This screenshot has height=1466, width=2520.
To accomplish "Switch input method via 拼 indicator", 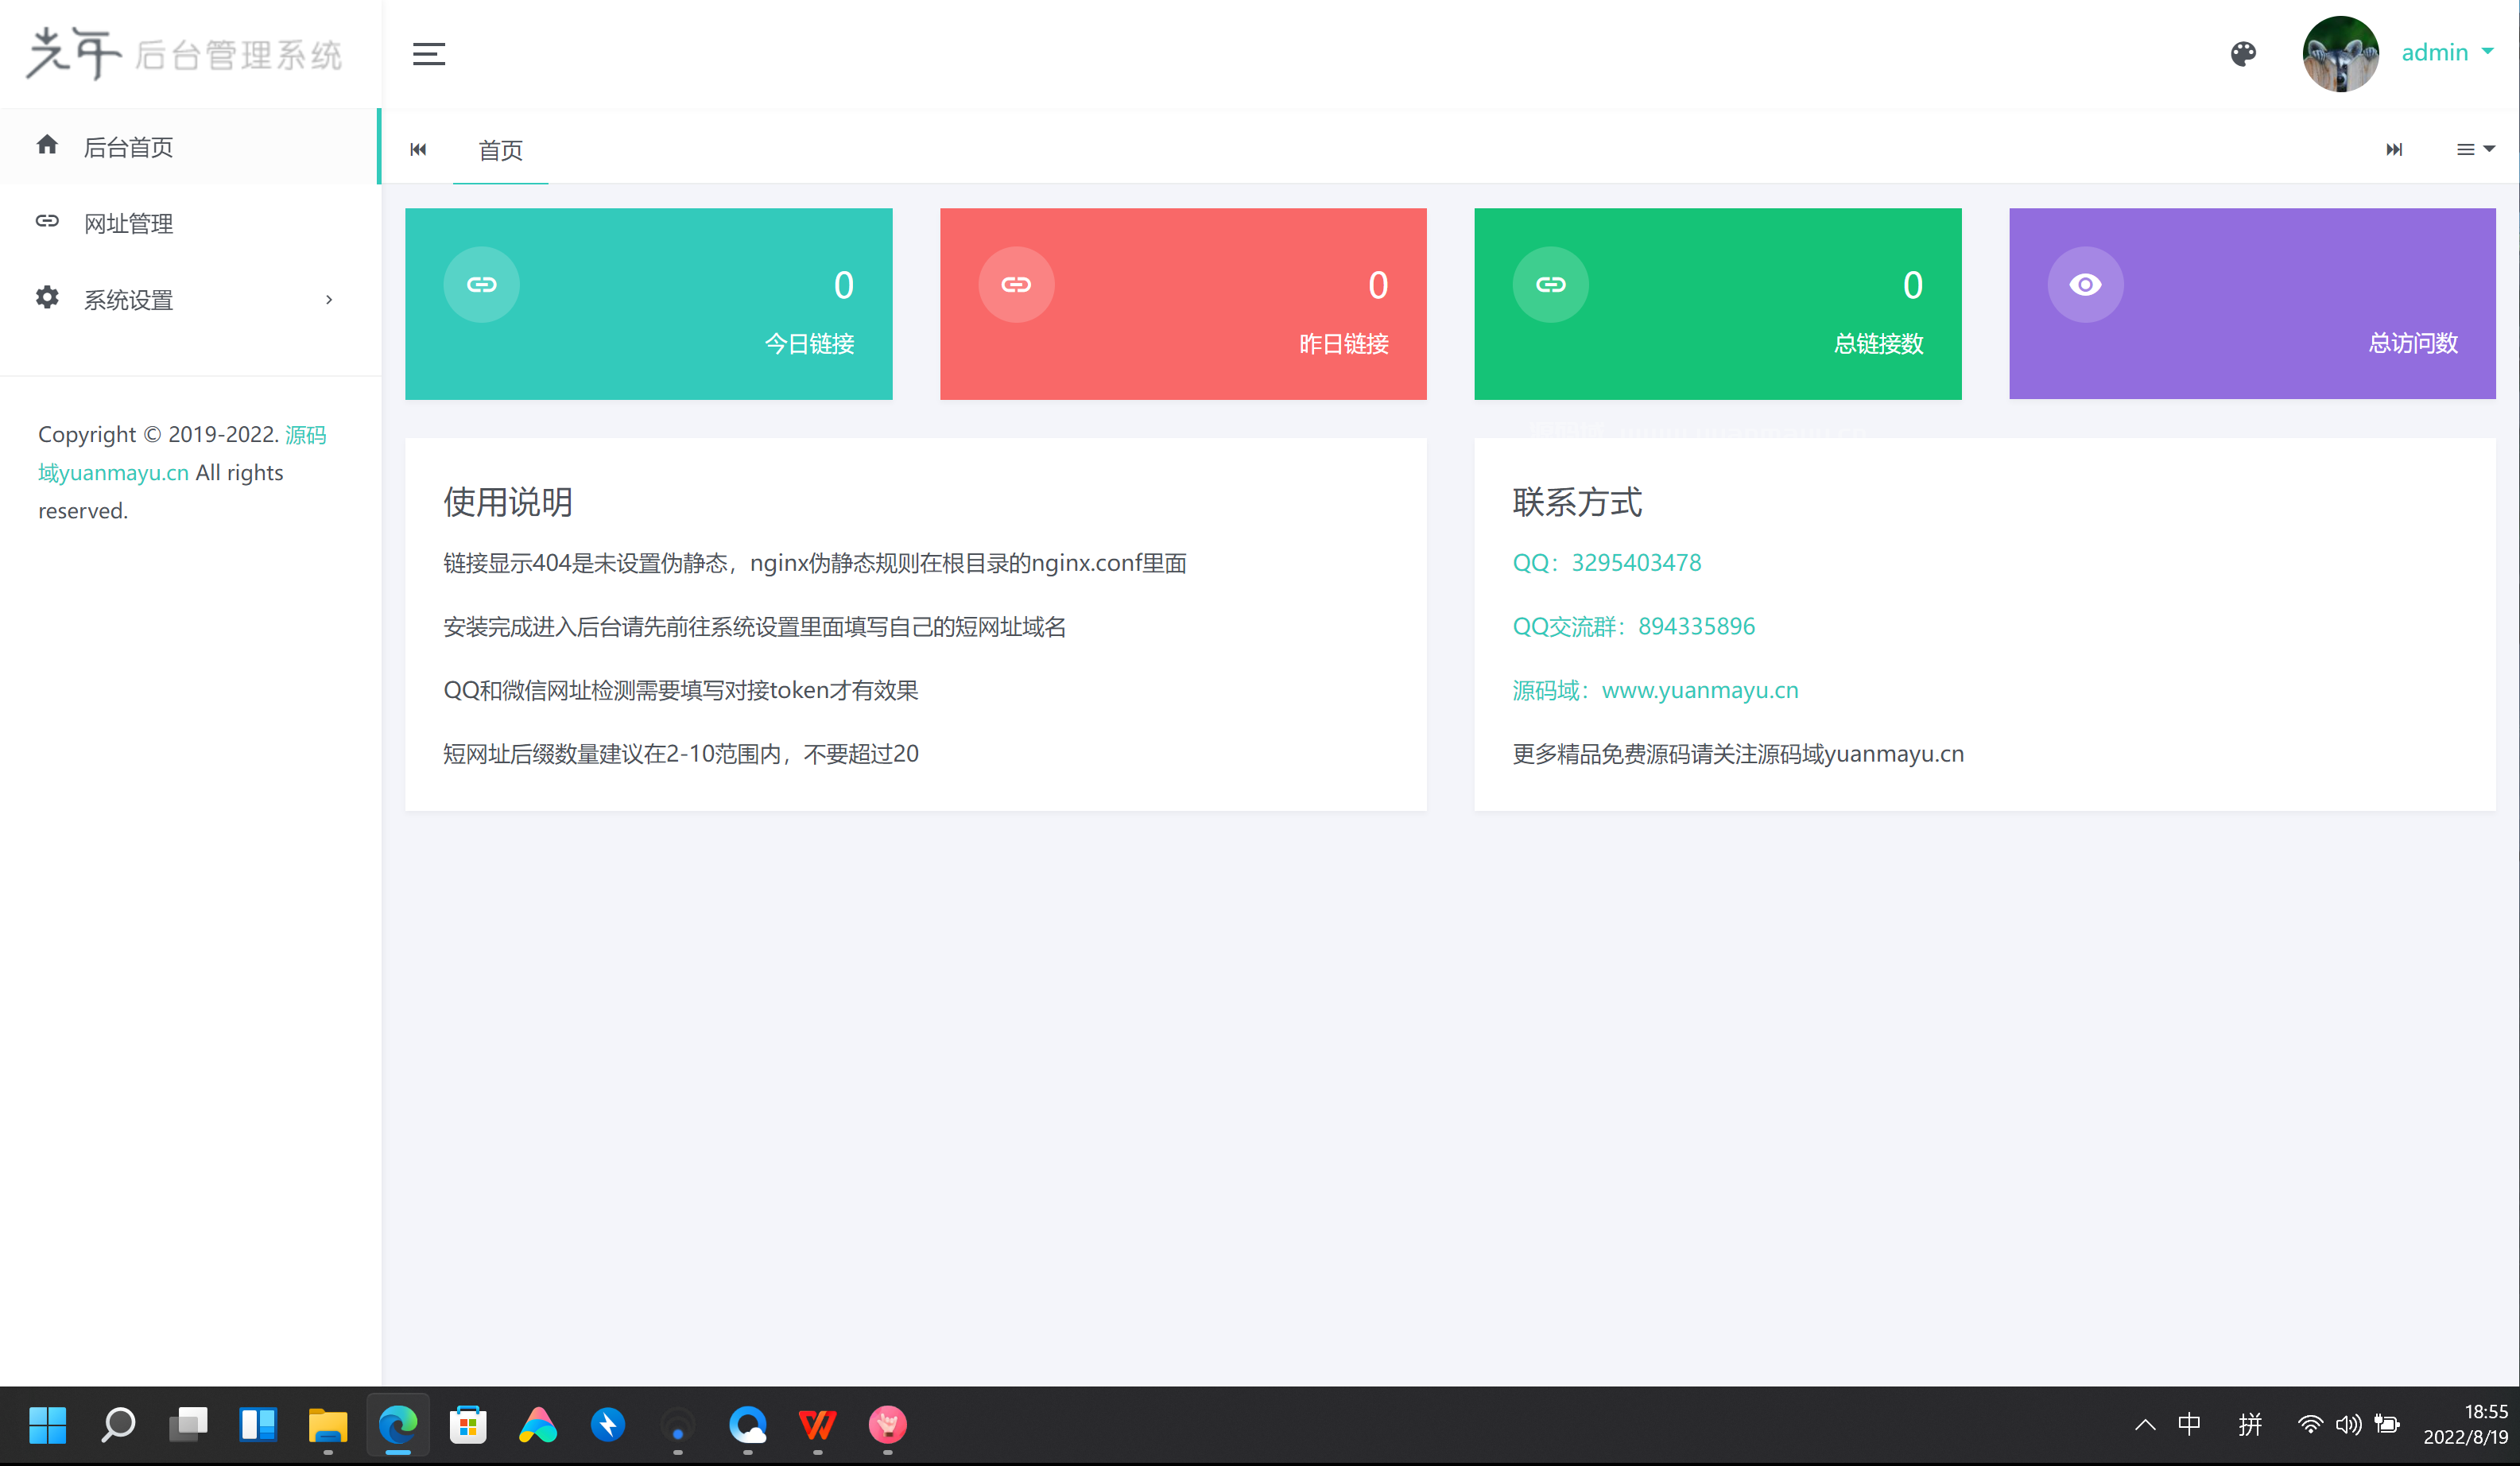I will [2251, 1426].
